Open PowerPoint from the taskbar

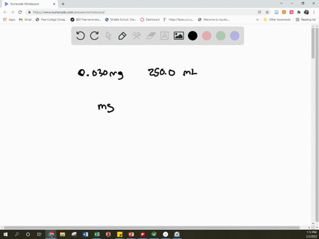[131, 234]
